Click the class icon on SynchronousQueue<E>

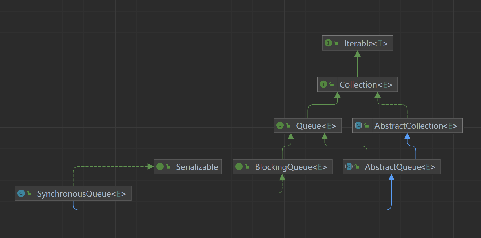(21, 193)
